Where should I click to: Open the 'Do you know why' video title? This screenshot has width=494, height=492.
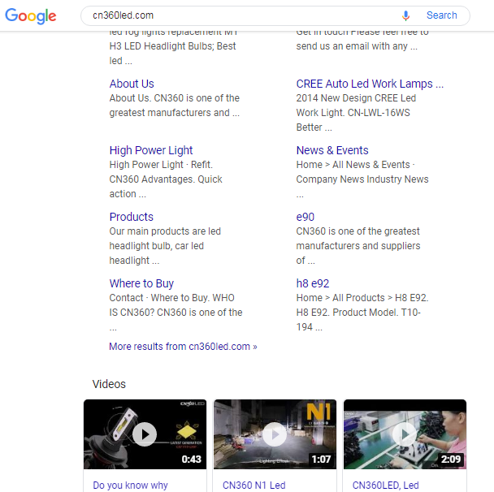131,485
